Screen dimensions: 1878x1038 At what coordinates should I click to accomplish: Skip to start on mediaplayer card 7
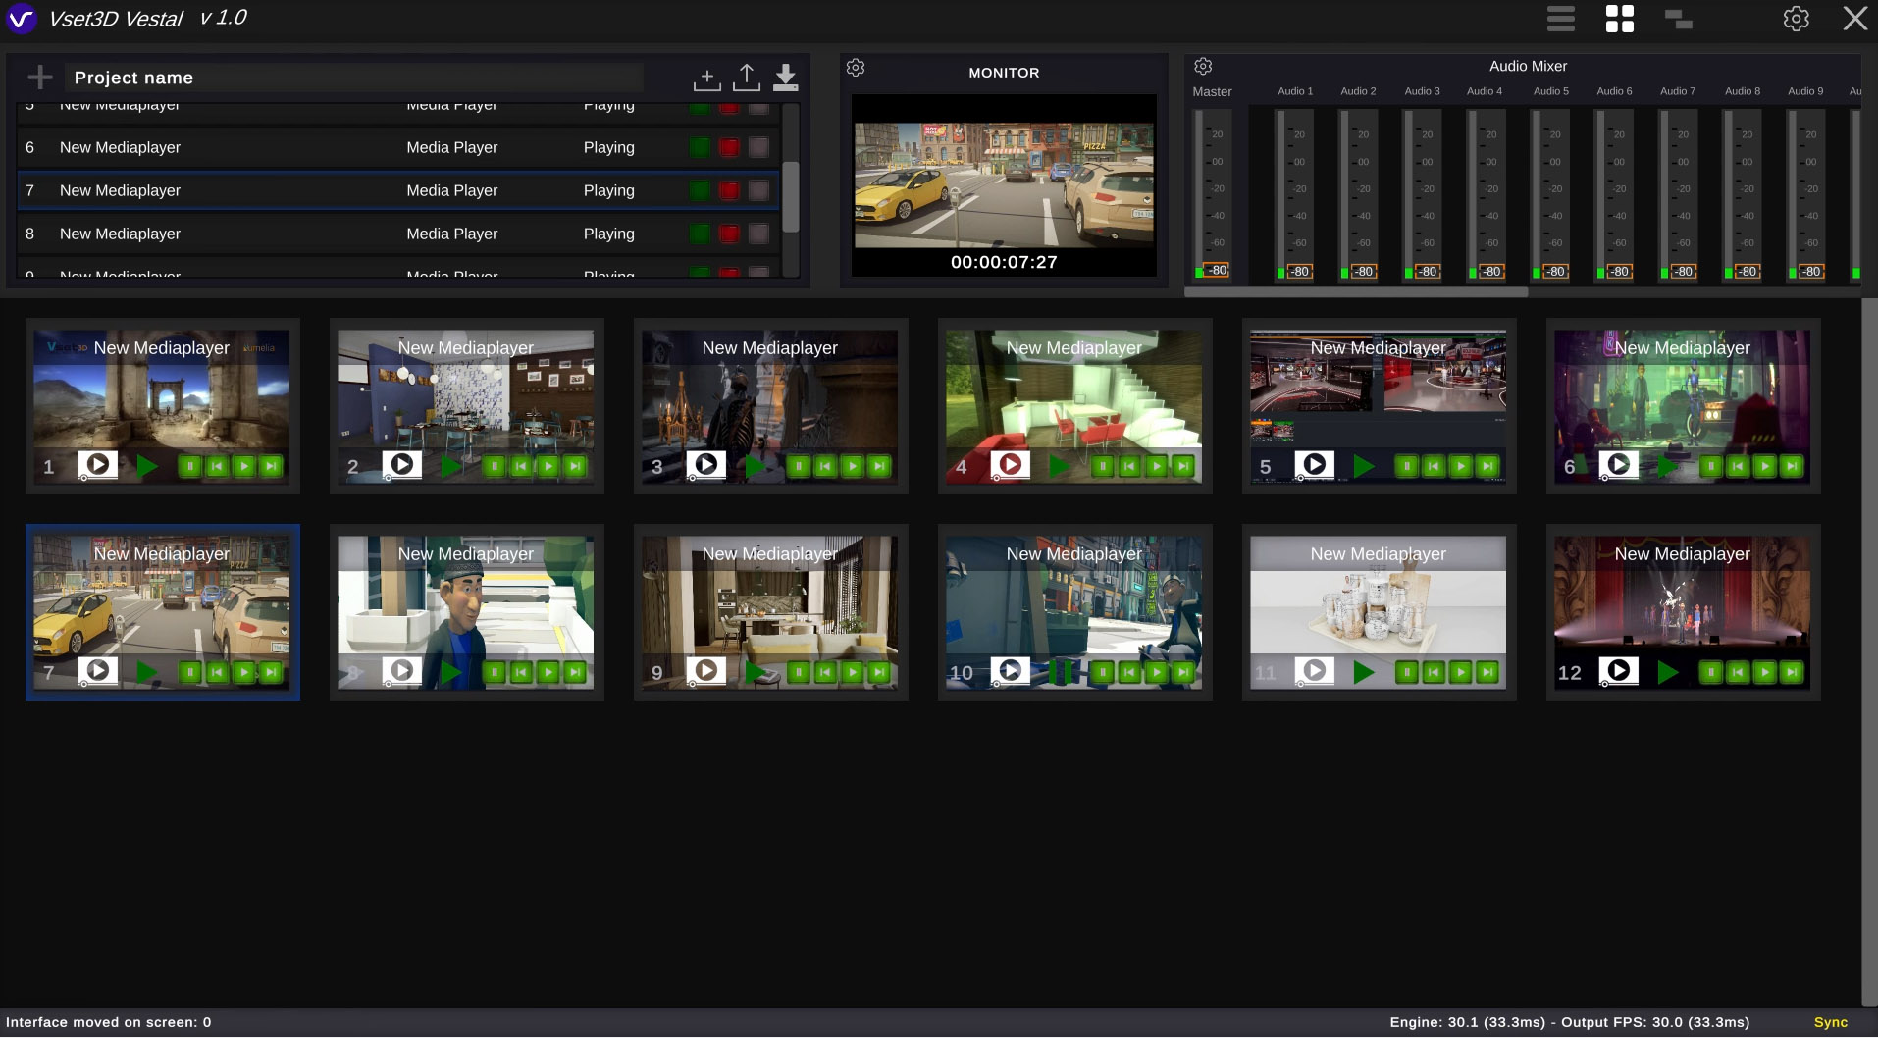click(218, 672)
